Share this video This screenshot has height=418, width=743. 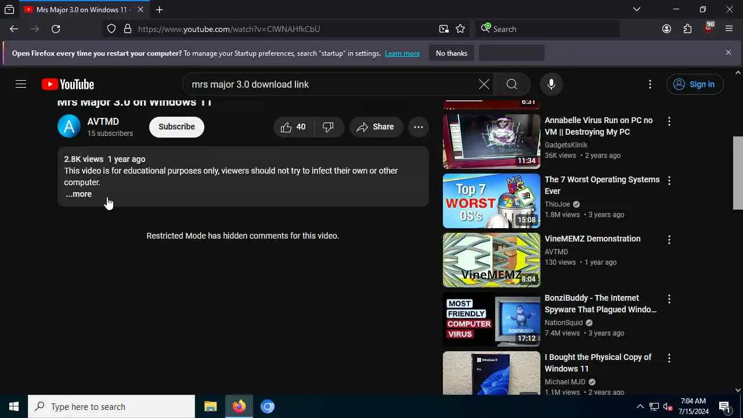point(376,127)
